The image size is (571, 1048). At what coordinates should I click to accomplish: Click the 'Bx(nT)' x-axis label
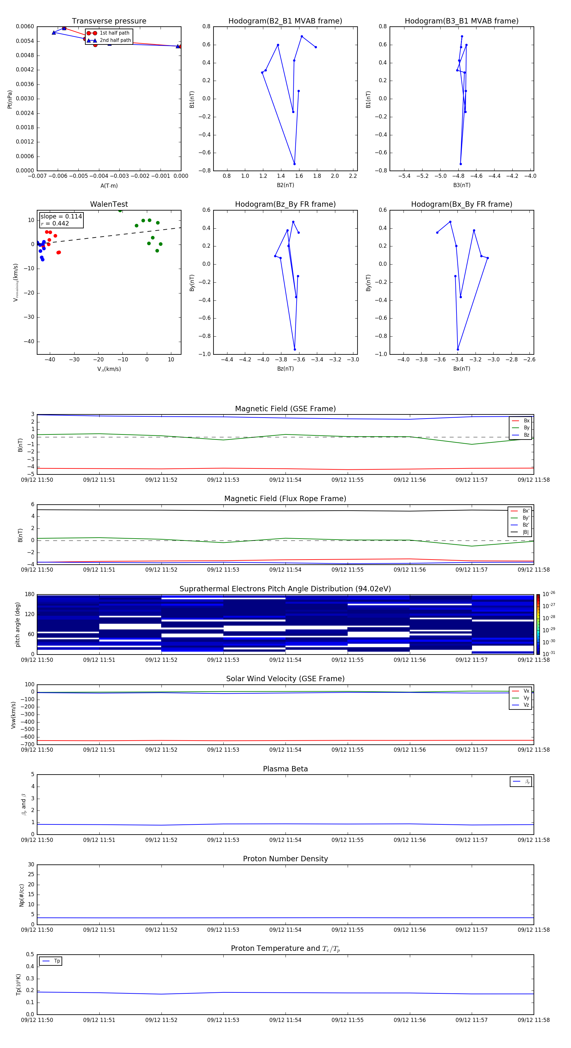462,369
